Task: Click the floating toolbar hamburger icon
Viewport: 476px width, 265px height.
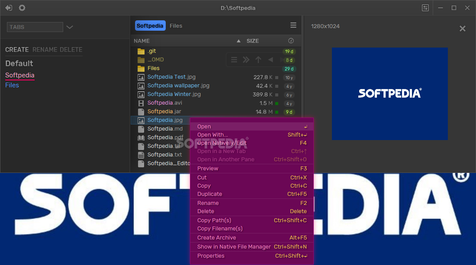Action: pos(234,60)
